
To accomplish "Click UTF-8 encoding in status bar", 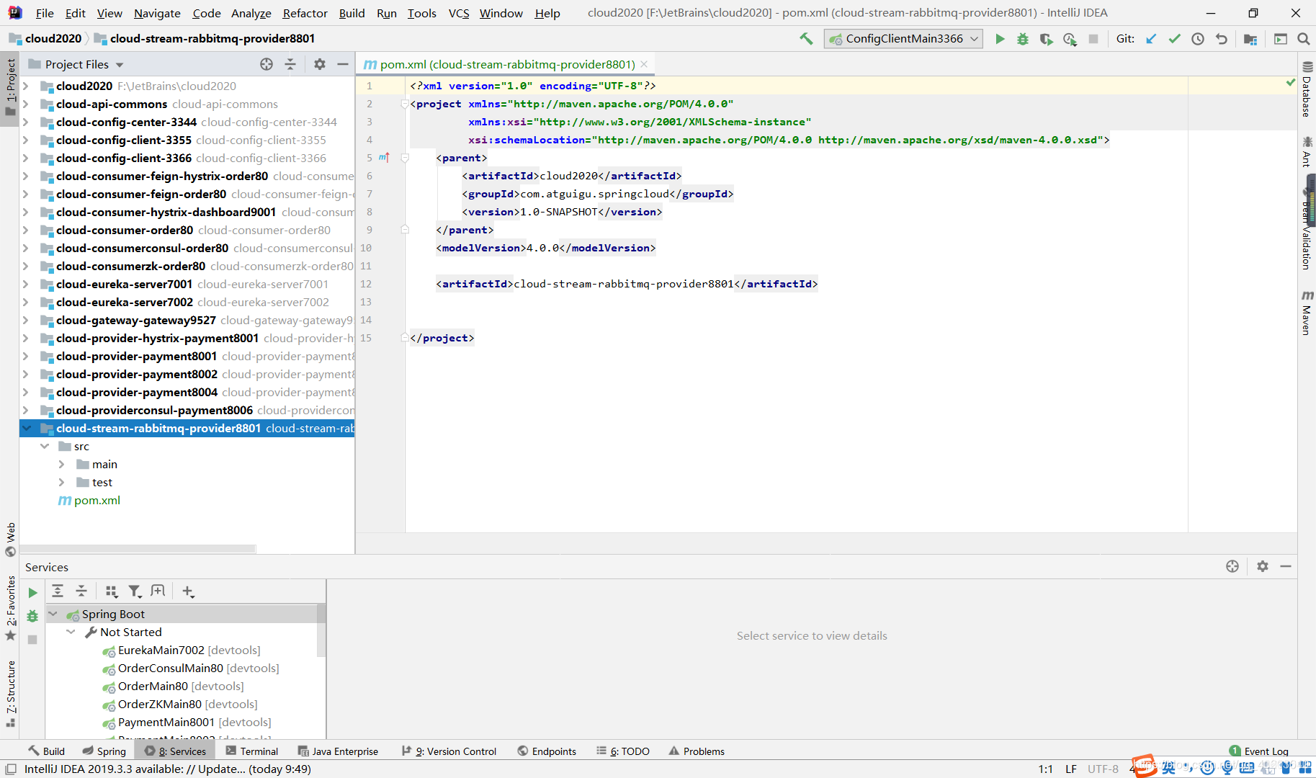I will click(1103, 769).
